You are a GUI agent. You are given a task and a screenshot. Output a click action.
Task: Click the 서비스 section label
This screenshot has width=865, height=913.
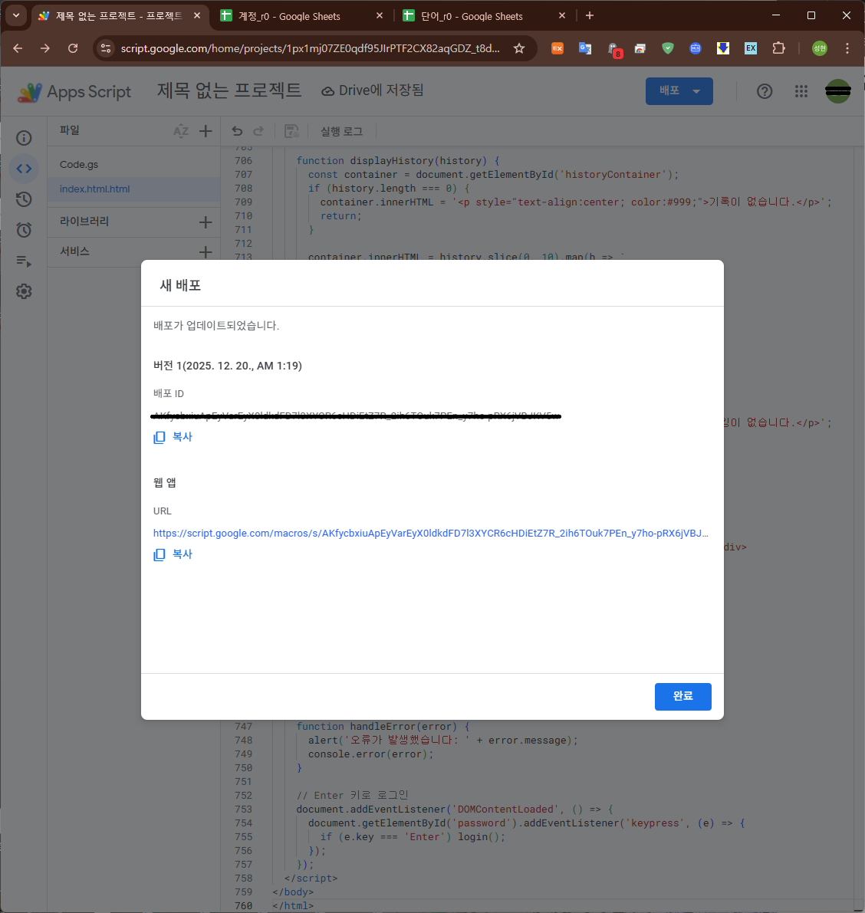(74, 251)
